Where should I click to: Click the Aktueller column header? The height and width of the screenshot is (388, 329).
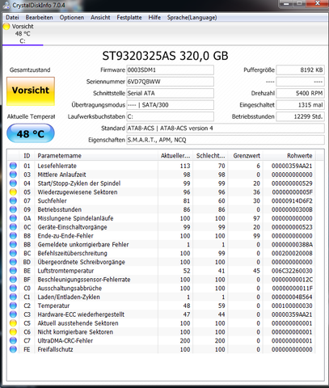point(175,156)
